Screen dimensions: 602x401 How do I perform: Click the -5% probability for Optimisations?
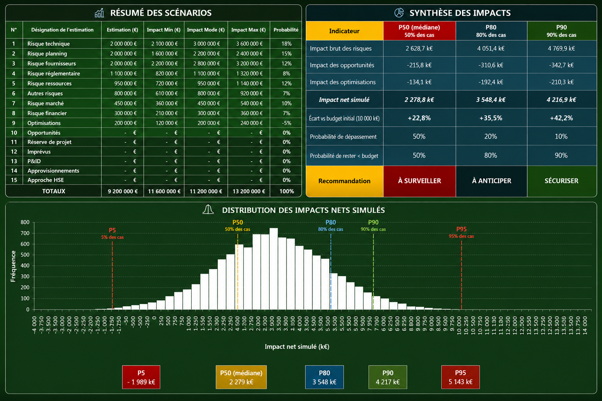click(286, 123)
